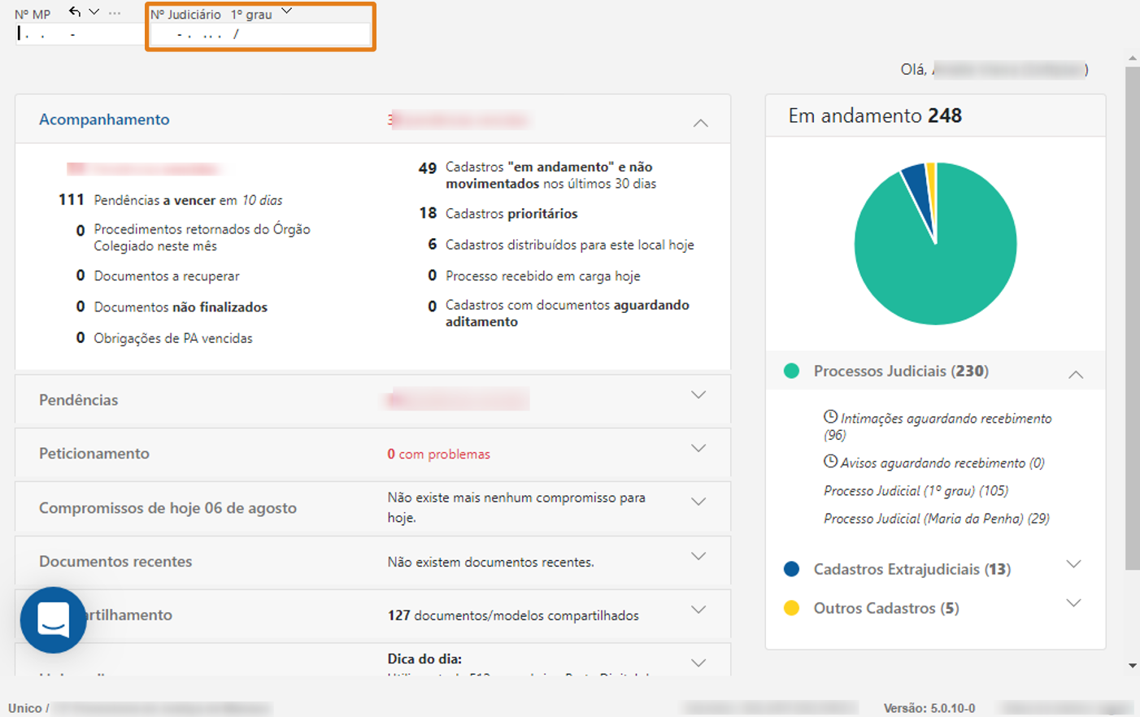Collapse the Processos Judiciais group
1140x717 pixels.
point(1076,374)
